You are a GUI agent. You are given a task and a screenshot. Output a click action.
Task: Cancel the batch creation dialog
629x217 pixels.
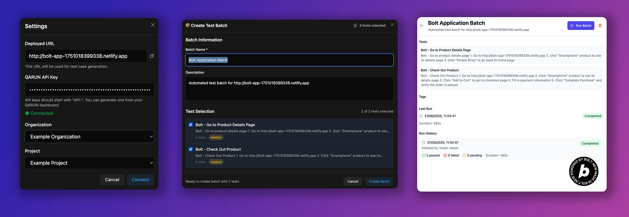[x=353, y=181]
